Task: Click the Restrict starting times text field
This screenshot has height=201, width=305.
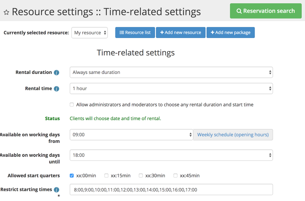Action: (171, 189)
